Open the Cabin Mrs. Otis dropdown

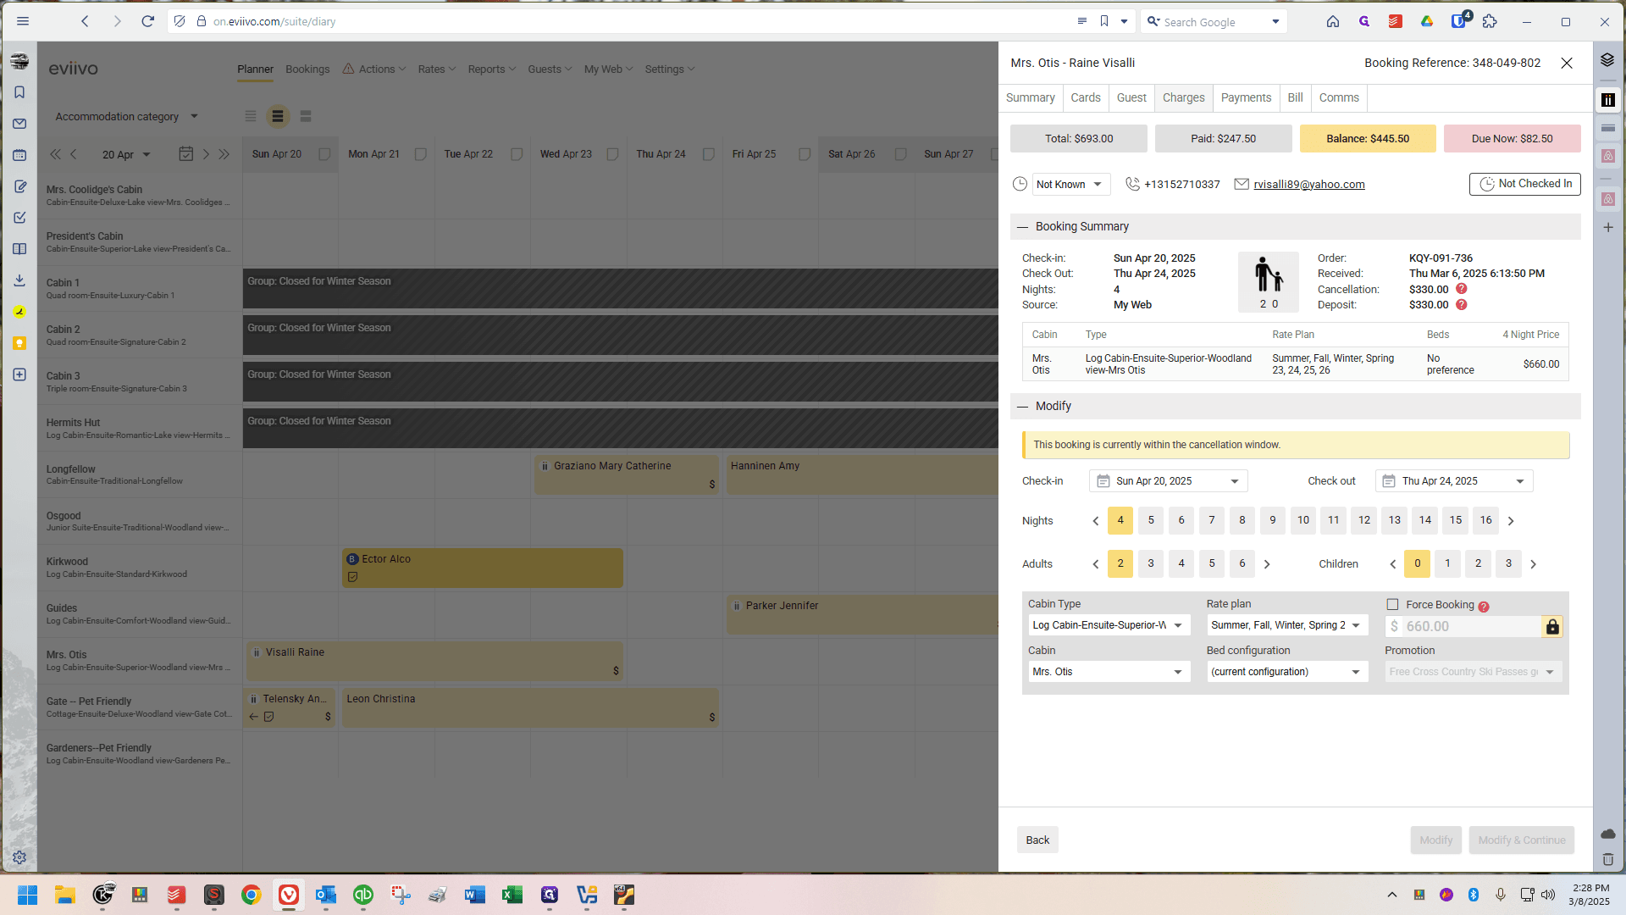(x=1109, y=672)
